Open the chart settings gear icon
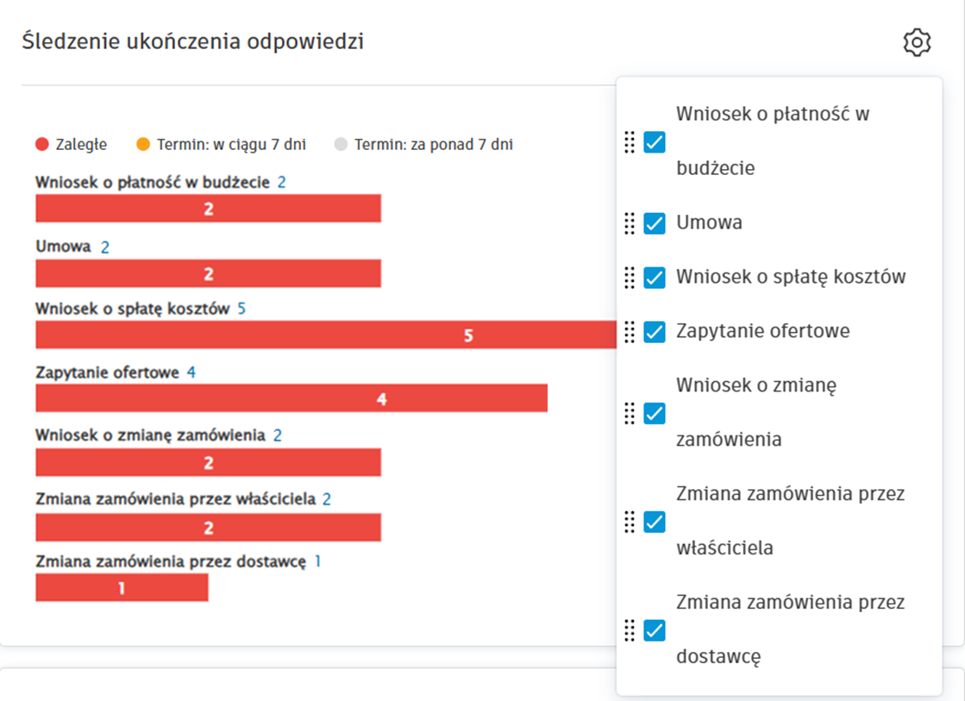 (917, 42)
